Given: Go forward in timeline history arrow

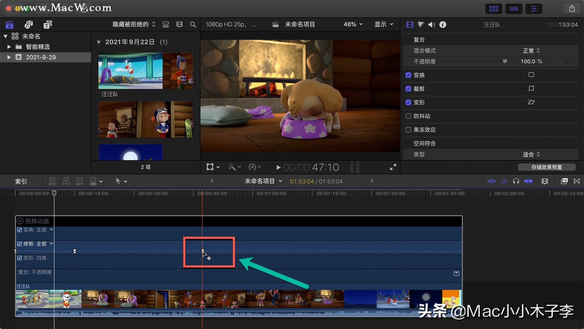Looking at the screenshot, I should (x=372, y=181).
